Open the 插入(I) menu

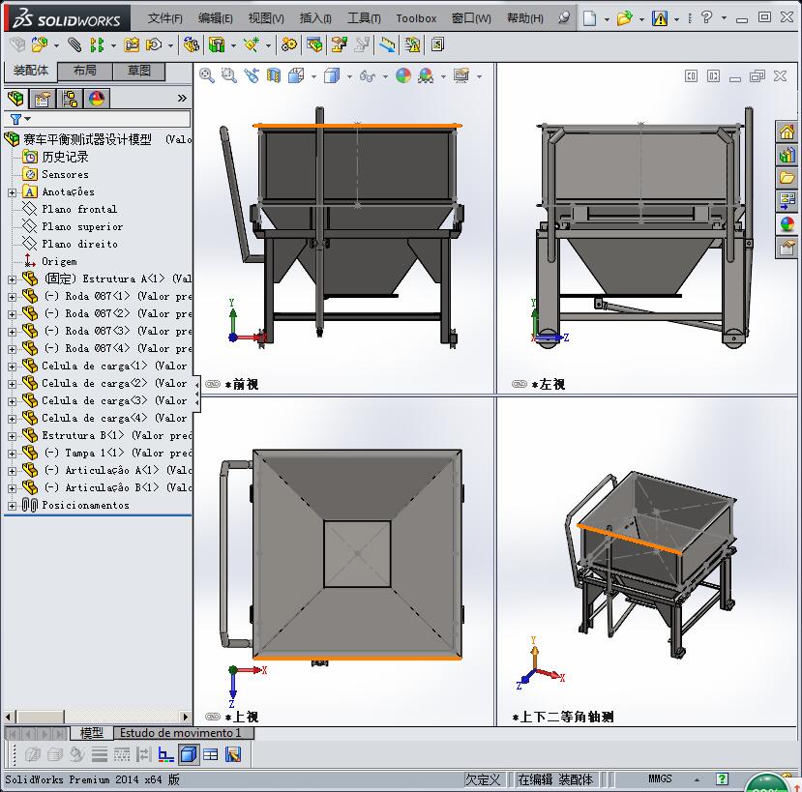(315, 18)
